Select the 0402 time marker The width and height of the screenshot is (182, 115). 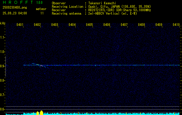[x=37, y=25]
